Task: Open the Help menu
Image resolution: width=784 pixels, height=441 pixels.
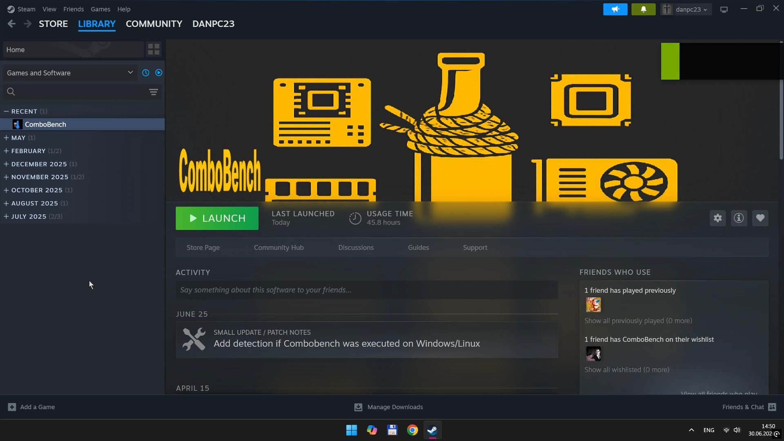Action: pyautogui.click(x=124, y=9)
